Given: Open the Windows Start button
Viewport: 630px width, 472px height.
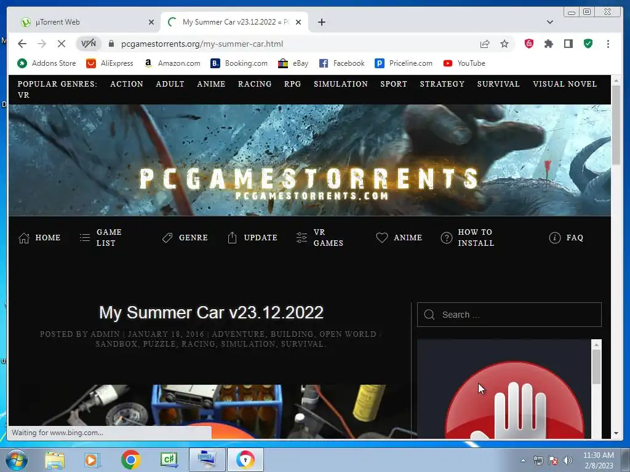Looking at the screenshot, I should 16,460.
